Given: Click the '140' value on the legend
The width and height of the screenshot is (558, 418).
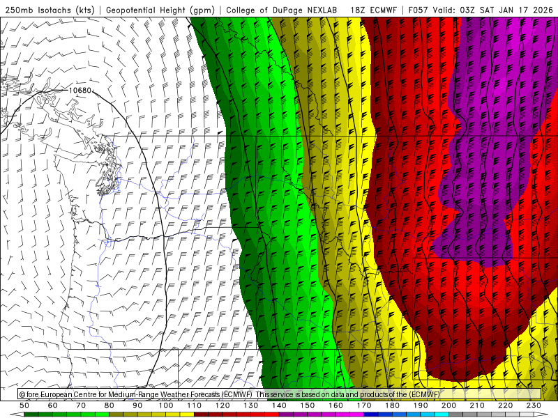Looking at the screenshot, I should point(280,405).
